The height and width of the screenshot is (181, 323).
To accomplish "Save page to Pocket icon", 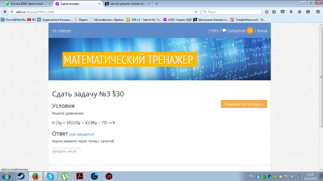I will coord(283,12).
